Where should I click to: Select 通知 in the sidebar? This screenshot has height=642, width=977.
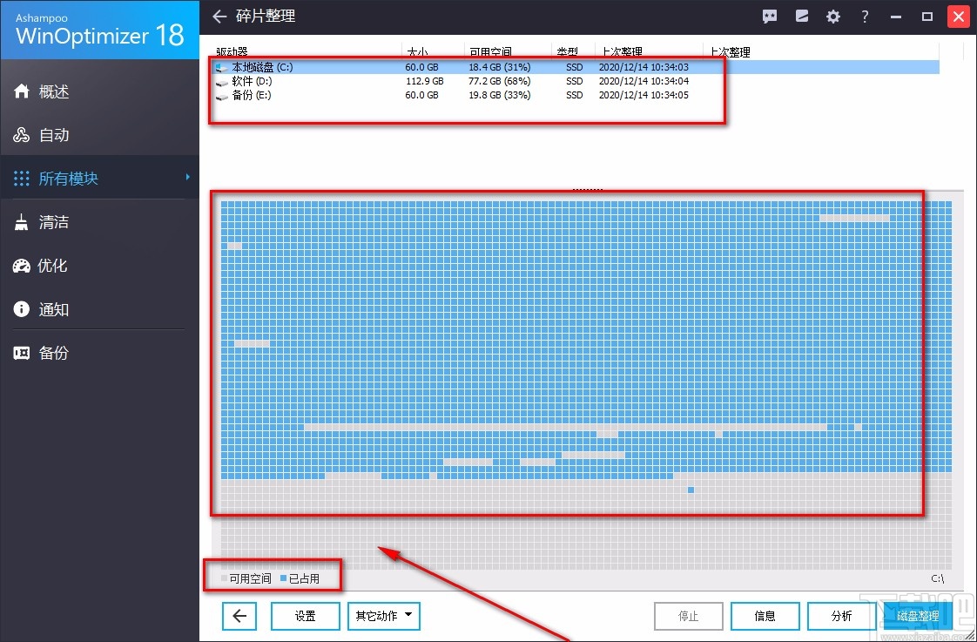99,309
